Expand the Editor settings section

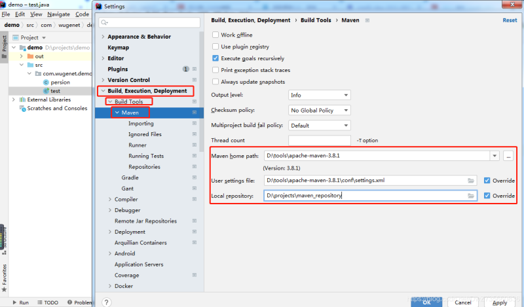103,58
